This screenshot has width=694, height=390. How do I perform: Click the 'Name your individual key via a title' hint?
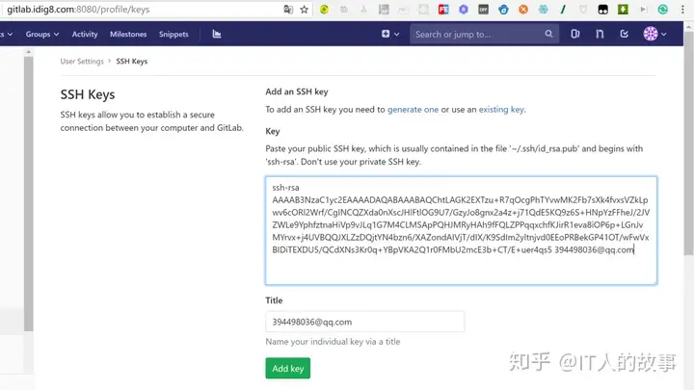pos(333,341)
